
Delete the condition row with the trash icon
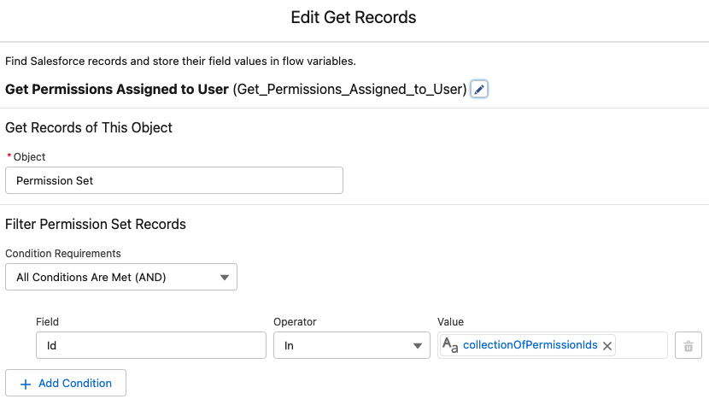coord(688,345)
